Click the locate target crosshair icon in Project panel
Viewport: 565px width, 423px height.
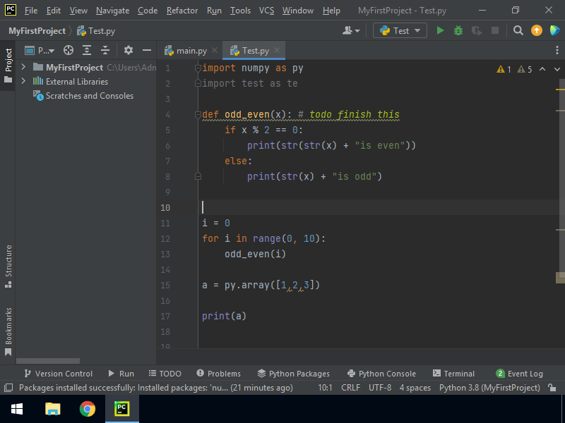(x=69, y=50)
